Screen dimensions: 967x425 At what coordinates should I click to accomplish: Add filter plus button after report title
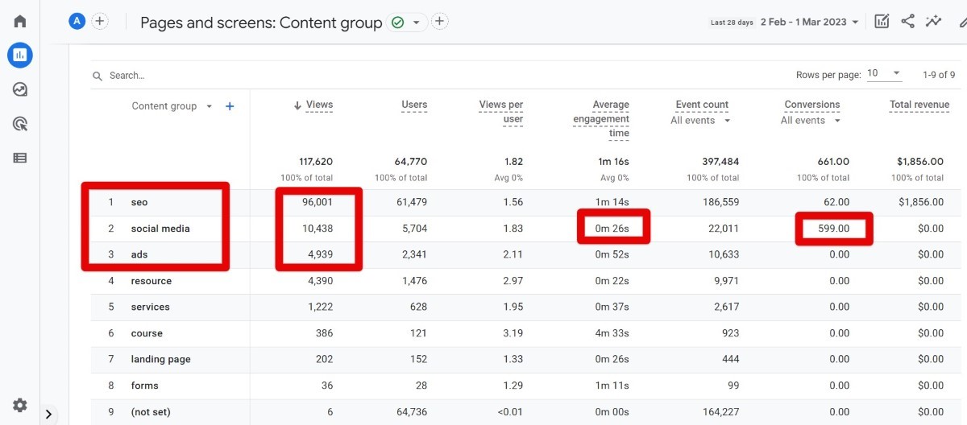coord(440,22)
